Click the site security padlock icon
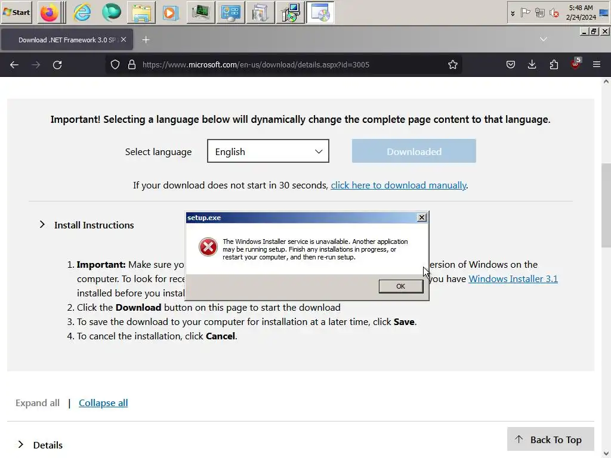 pos(132,64)
